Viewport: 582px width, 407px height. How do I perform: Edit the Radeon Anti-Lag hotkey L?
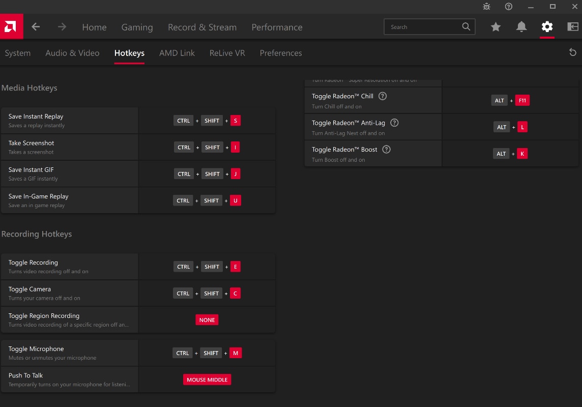tap(522, 127)
